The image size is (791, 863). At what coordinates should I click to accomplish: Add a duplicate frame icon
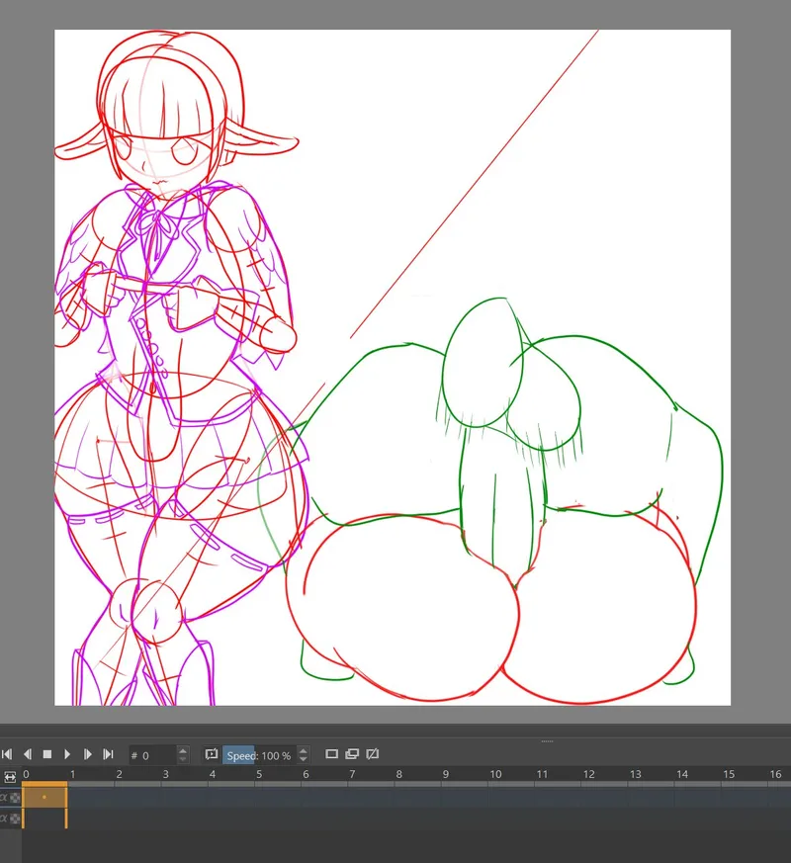[x=352, y=754]
